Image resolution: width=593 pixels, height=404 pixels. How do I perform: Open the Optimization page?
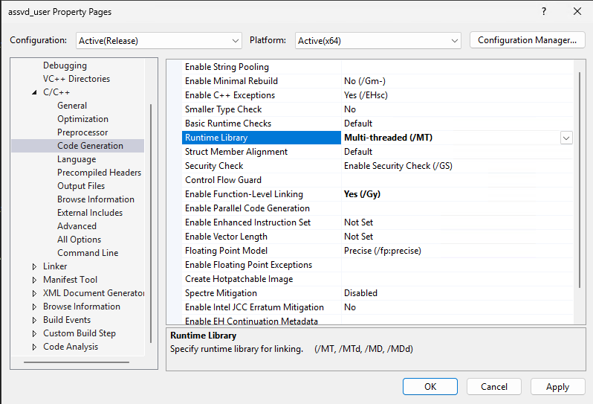82,119
